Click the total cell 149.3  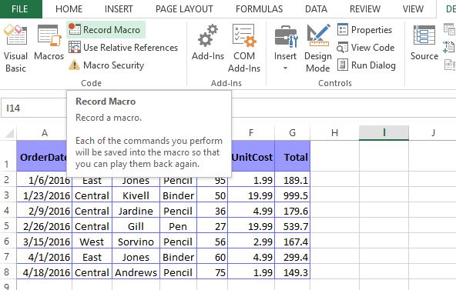click(x=292, y=272)
